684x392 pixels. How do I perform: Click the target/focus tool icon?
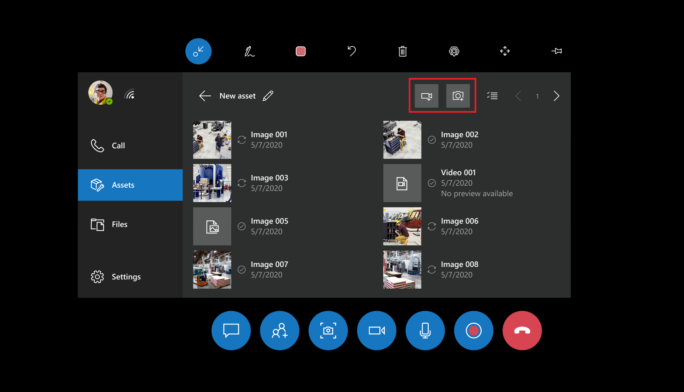(x=454, y=51)
